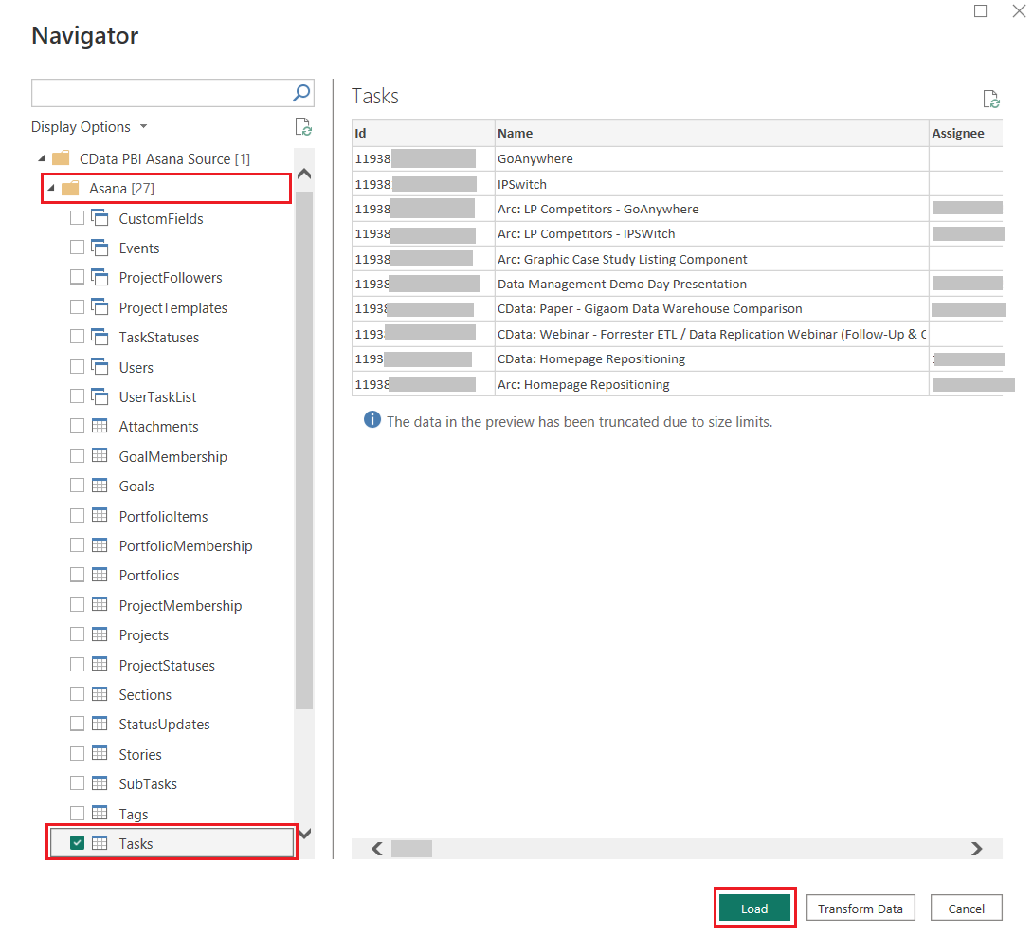This screenshot has height=937, width=1033.
Task: Click the Projects table icon
Action: (100, 635)
